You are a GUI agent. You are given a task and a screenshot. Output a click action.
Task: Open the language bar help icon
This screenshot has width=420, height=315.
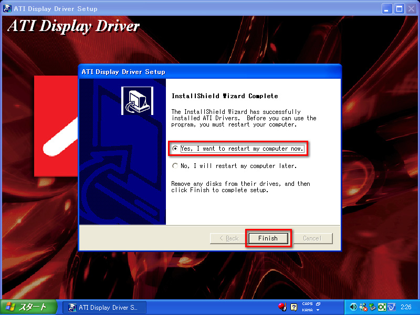[x=294, y=307]
